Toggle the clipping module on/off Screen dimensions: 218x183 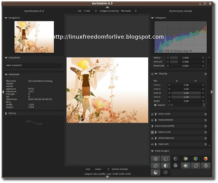click(x=152, y=74)
